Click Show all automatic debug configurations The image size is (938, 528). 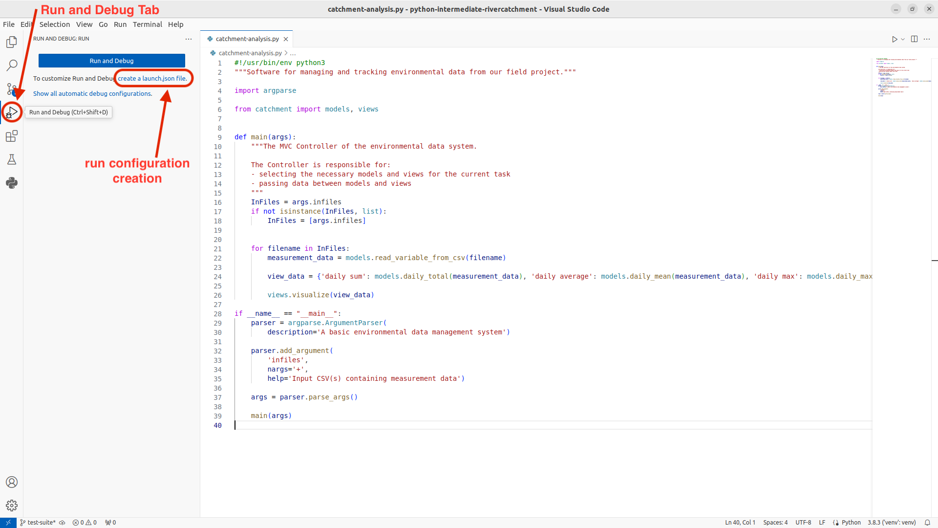pos(93,93)
